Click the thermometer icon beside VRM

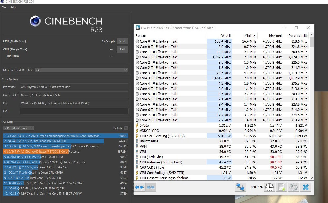click(x=137, y=146)
